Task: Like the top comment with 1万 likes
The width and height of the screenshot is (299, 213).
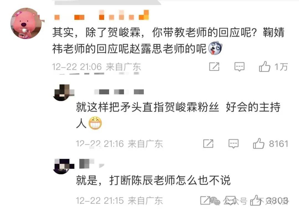Action: pyautogui.click(x=264, y=67)
